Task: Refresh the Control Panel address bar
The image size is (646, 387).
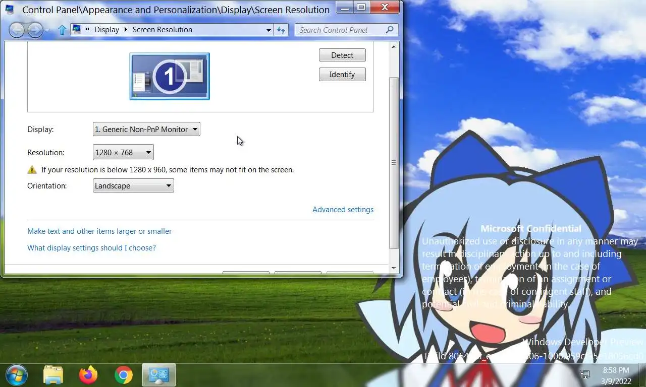Action: click(x=281, y=30)
